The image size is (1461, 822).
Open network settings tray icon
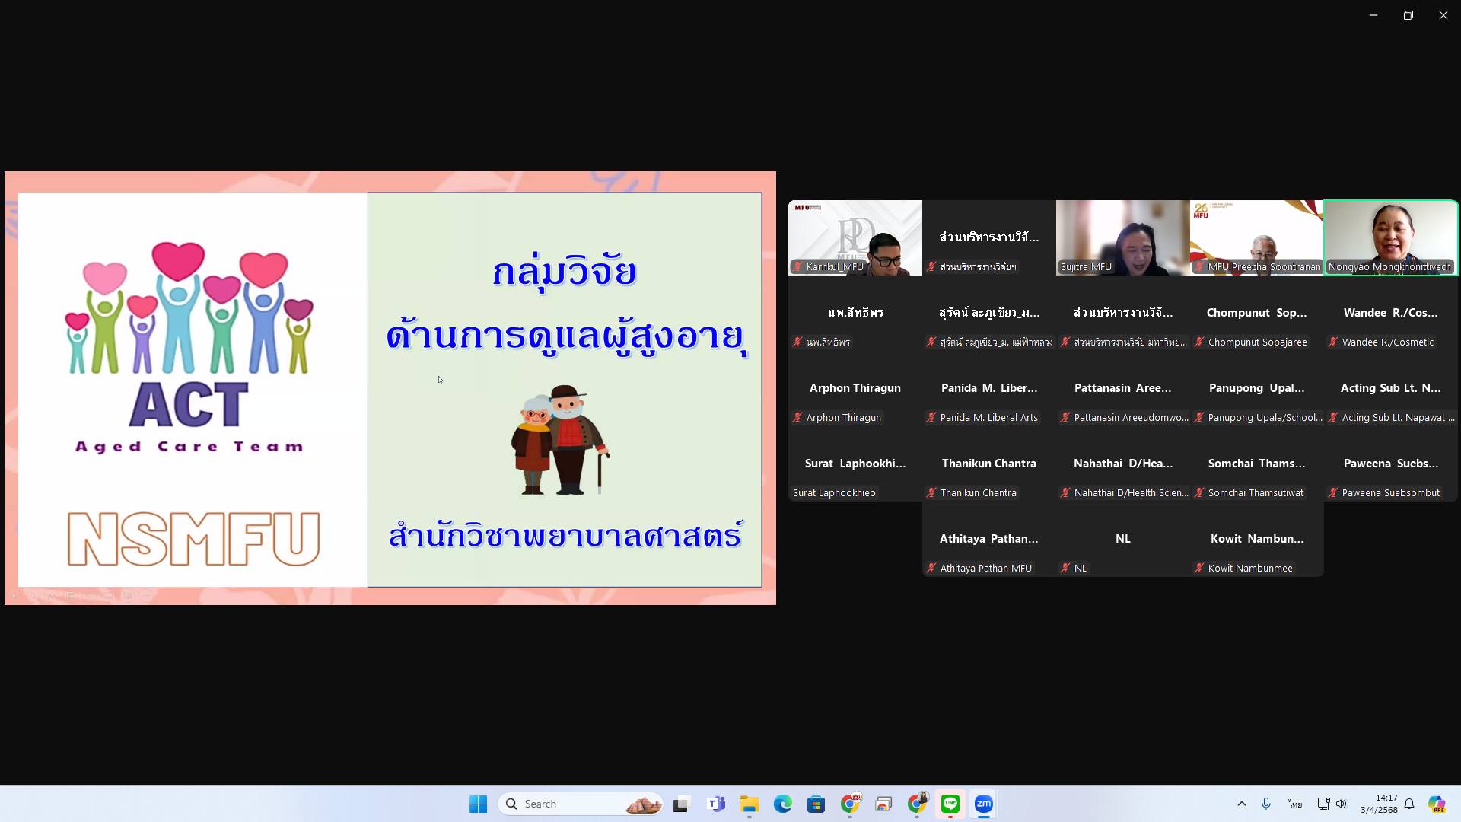[x=1323, y=804]
